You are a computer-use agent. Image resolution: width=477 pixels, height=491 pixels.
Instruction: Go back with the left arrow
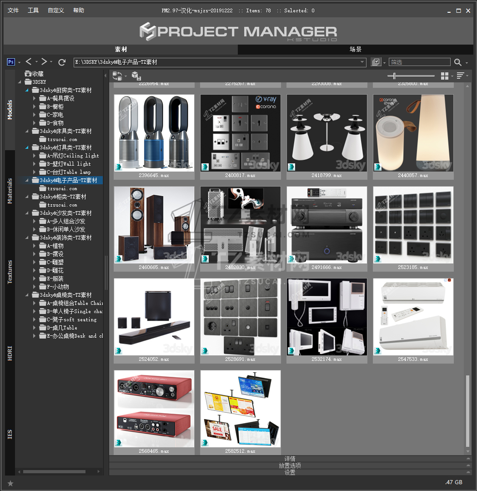pyautogui.click(x=29, y=62)
